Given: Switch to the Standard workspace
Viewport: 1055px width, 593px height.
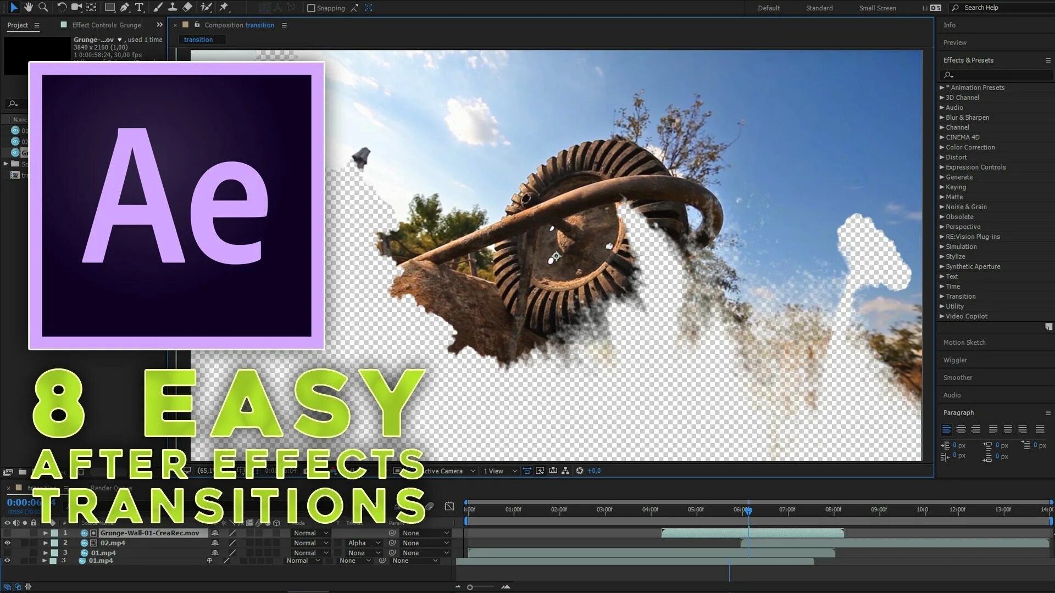Looking at the screenshot, I should pyautogui.click(x=819, y=8).
